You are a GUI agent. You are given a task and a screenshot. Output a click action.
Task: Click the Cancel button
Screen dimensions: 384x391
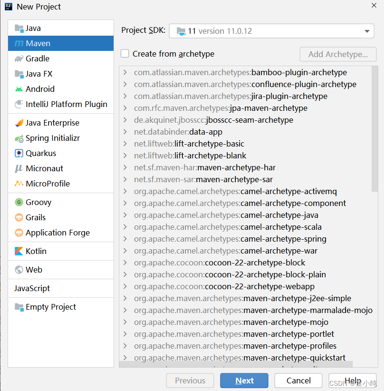(x=298, y=381)
